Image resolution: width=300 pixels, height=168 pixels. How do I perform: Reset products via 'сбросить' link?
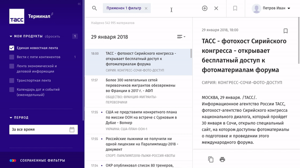[52, 36]
